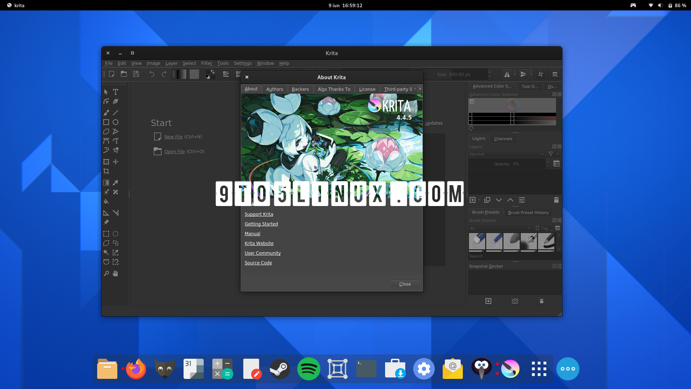Select the eraser brush preset thumbnail
The height and width of the screenshot is (389, 691).
tap(477, 241)
